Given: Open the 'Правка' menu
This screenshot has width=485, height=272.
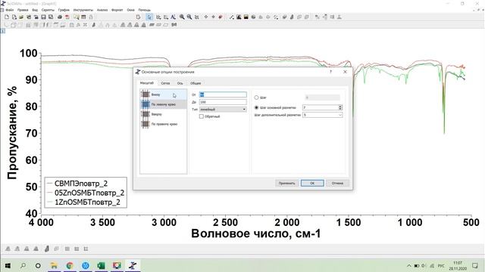Looking at the screenshot, I should coord(23,10).
